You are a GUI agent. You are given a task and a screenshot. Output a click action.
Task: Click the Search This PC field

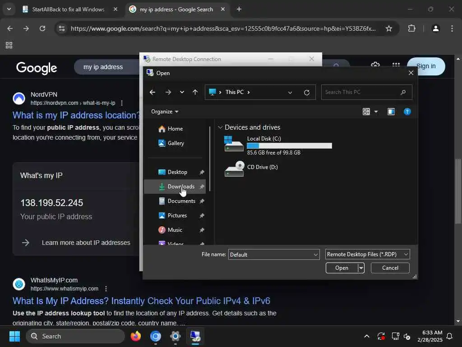tap(366, 92)
